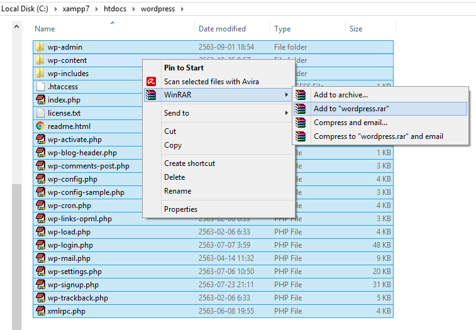The width and height of the screenshot is (476, 330).
Task: Click the icon beside Add to archive
Action: point(301,95)
